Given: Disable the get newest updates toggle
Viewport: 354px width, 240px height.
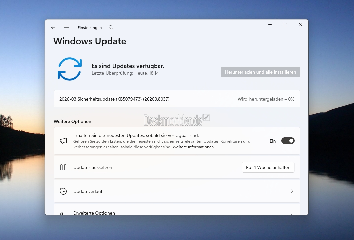Looking at the screenshot, I should pos(288,141).
